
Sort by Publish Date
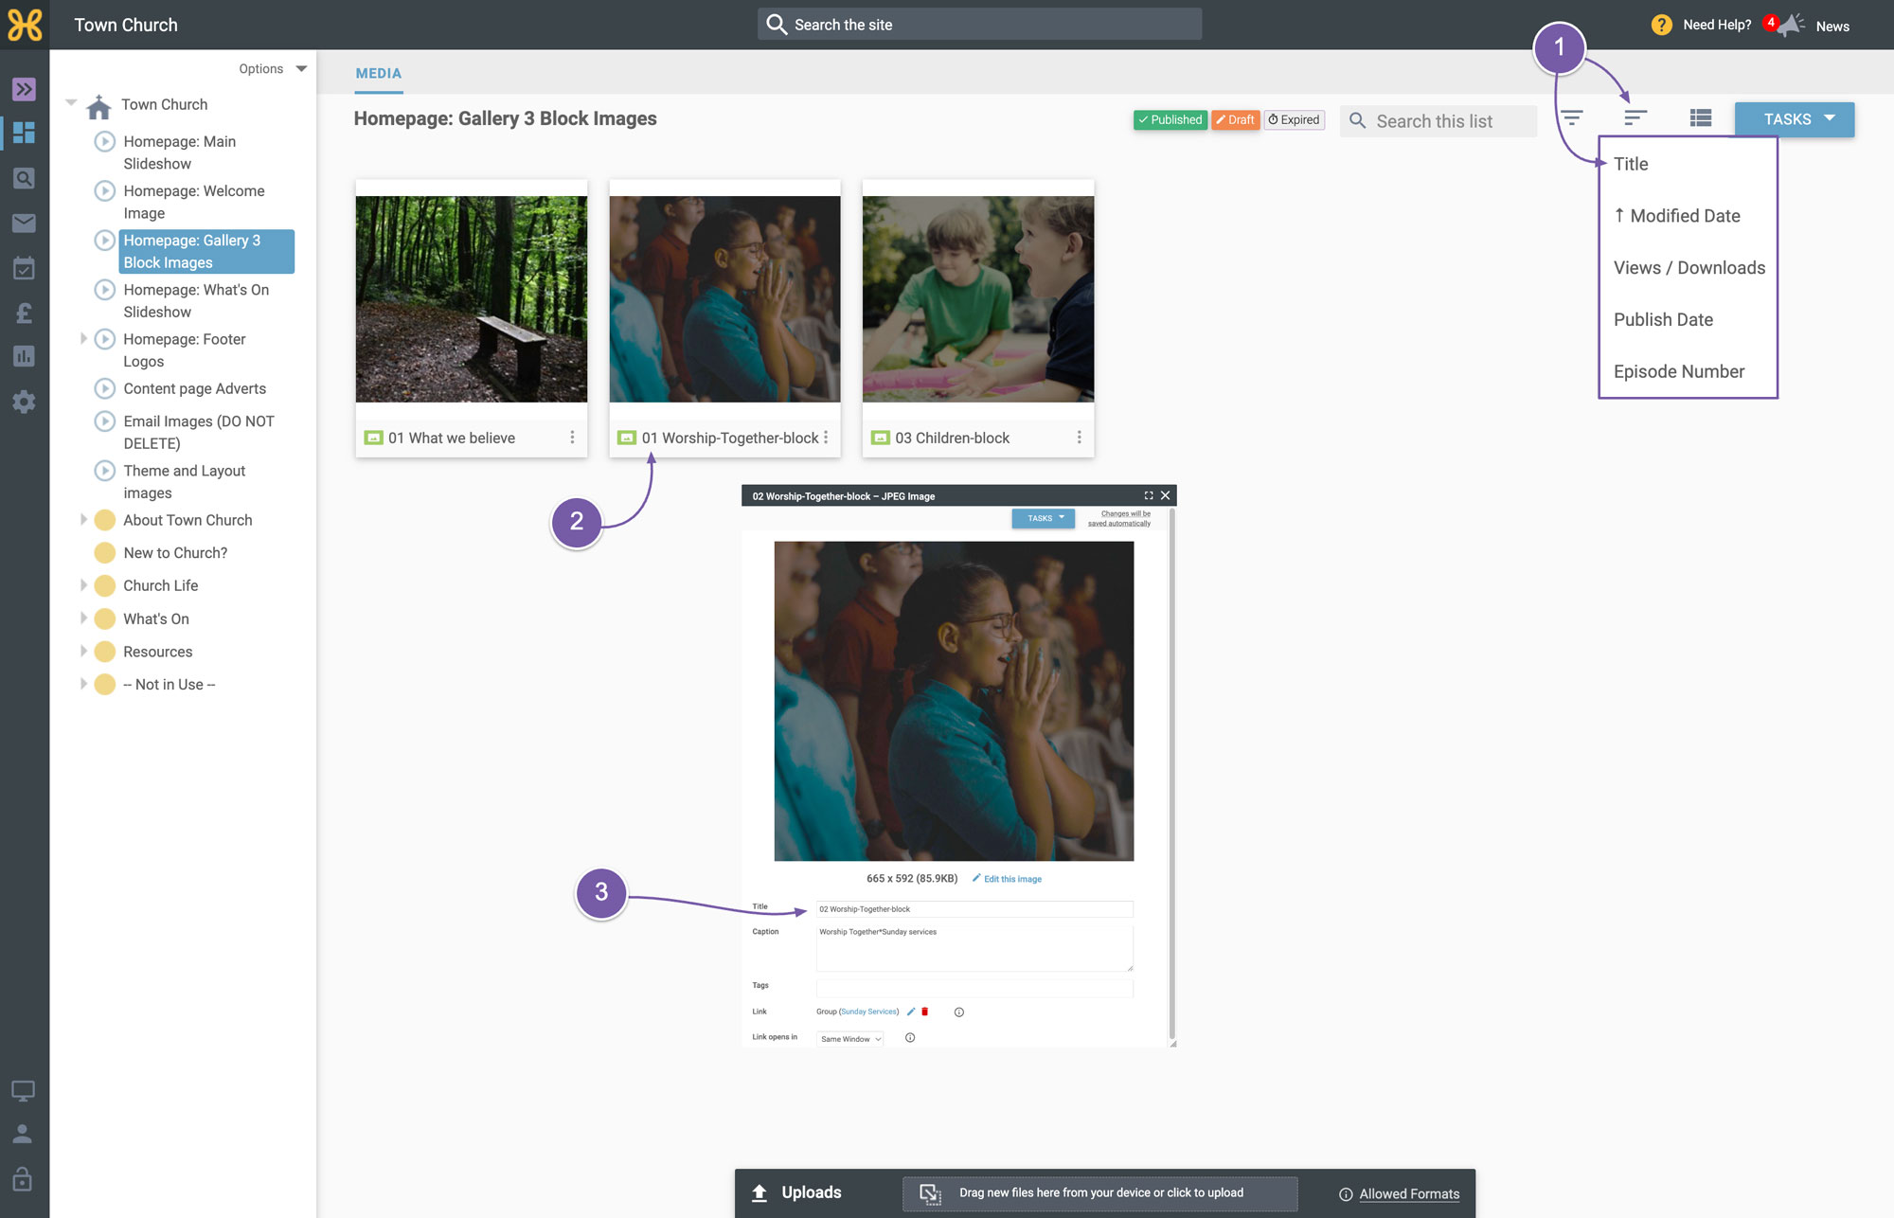tap(1663, 319)
